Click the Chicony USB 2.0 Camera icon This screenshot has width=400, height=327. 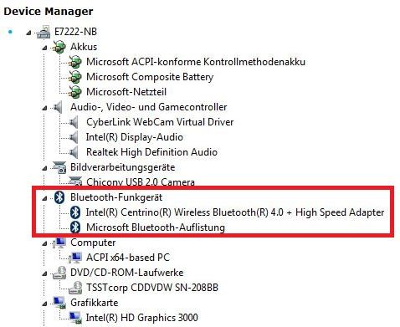click(x=75, y=181)
